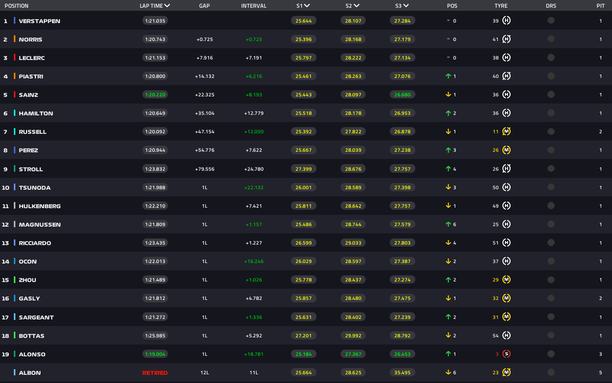
Task: Click Albon's red RETIRED status
Action: [155, 373]
